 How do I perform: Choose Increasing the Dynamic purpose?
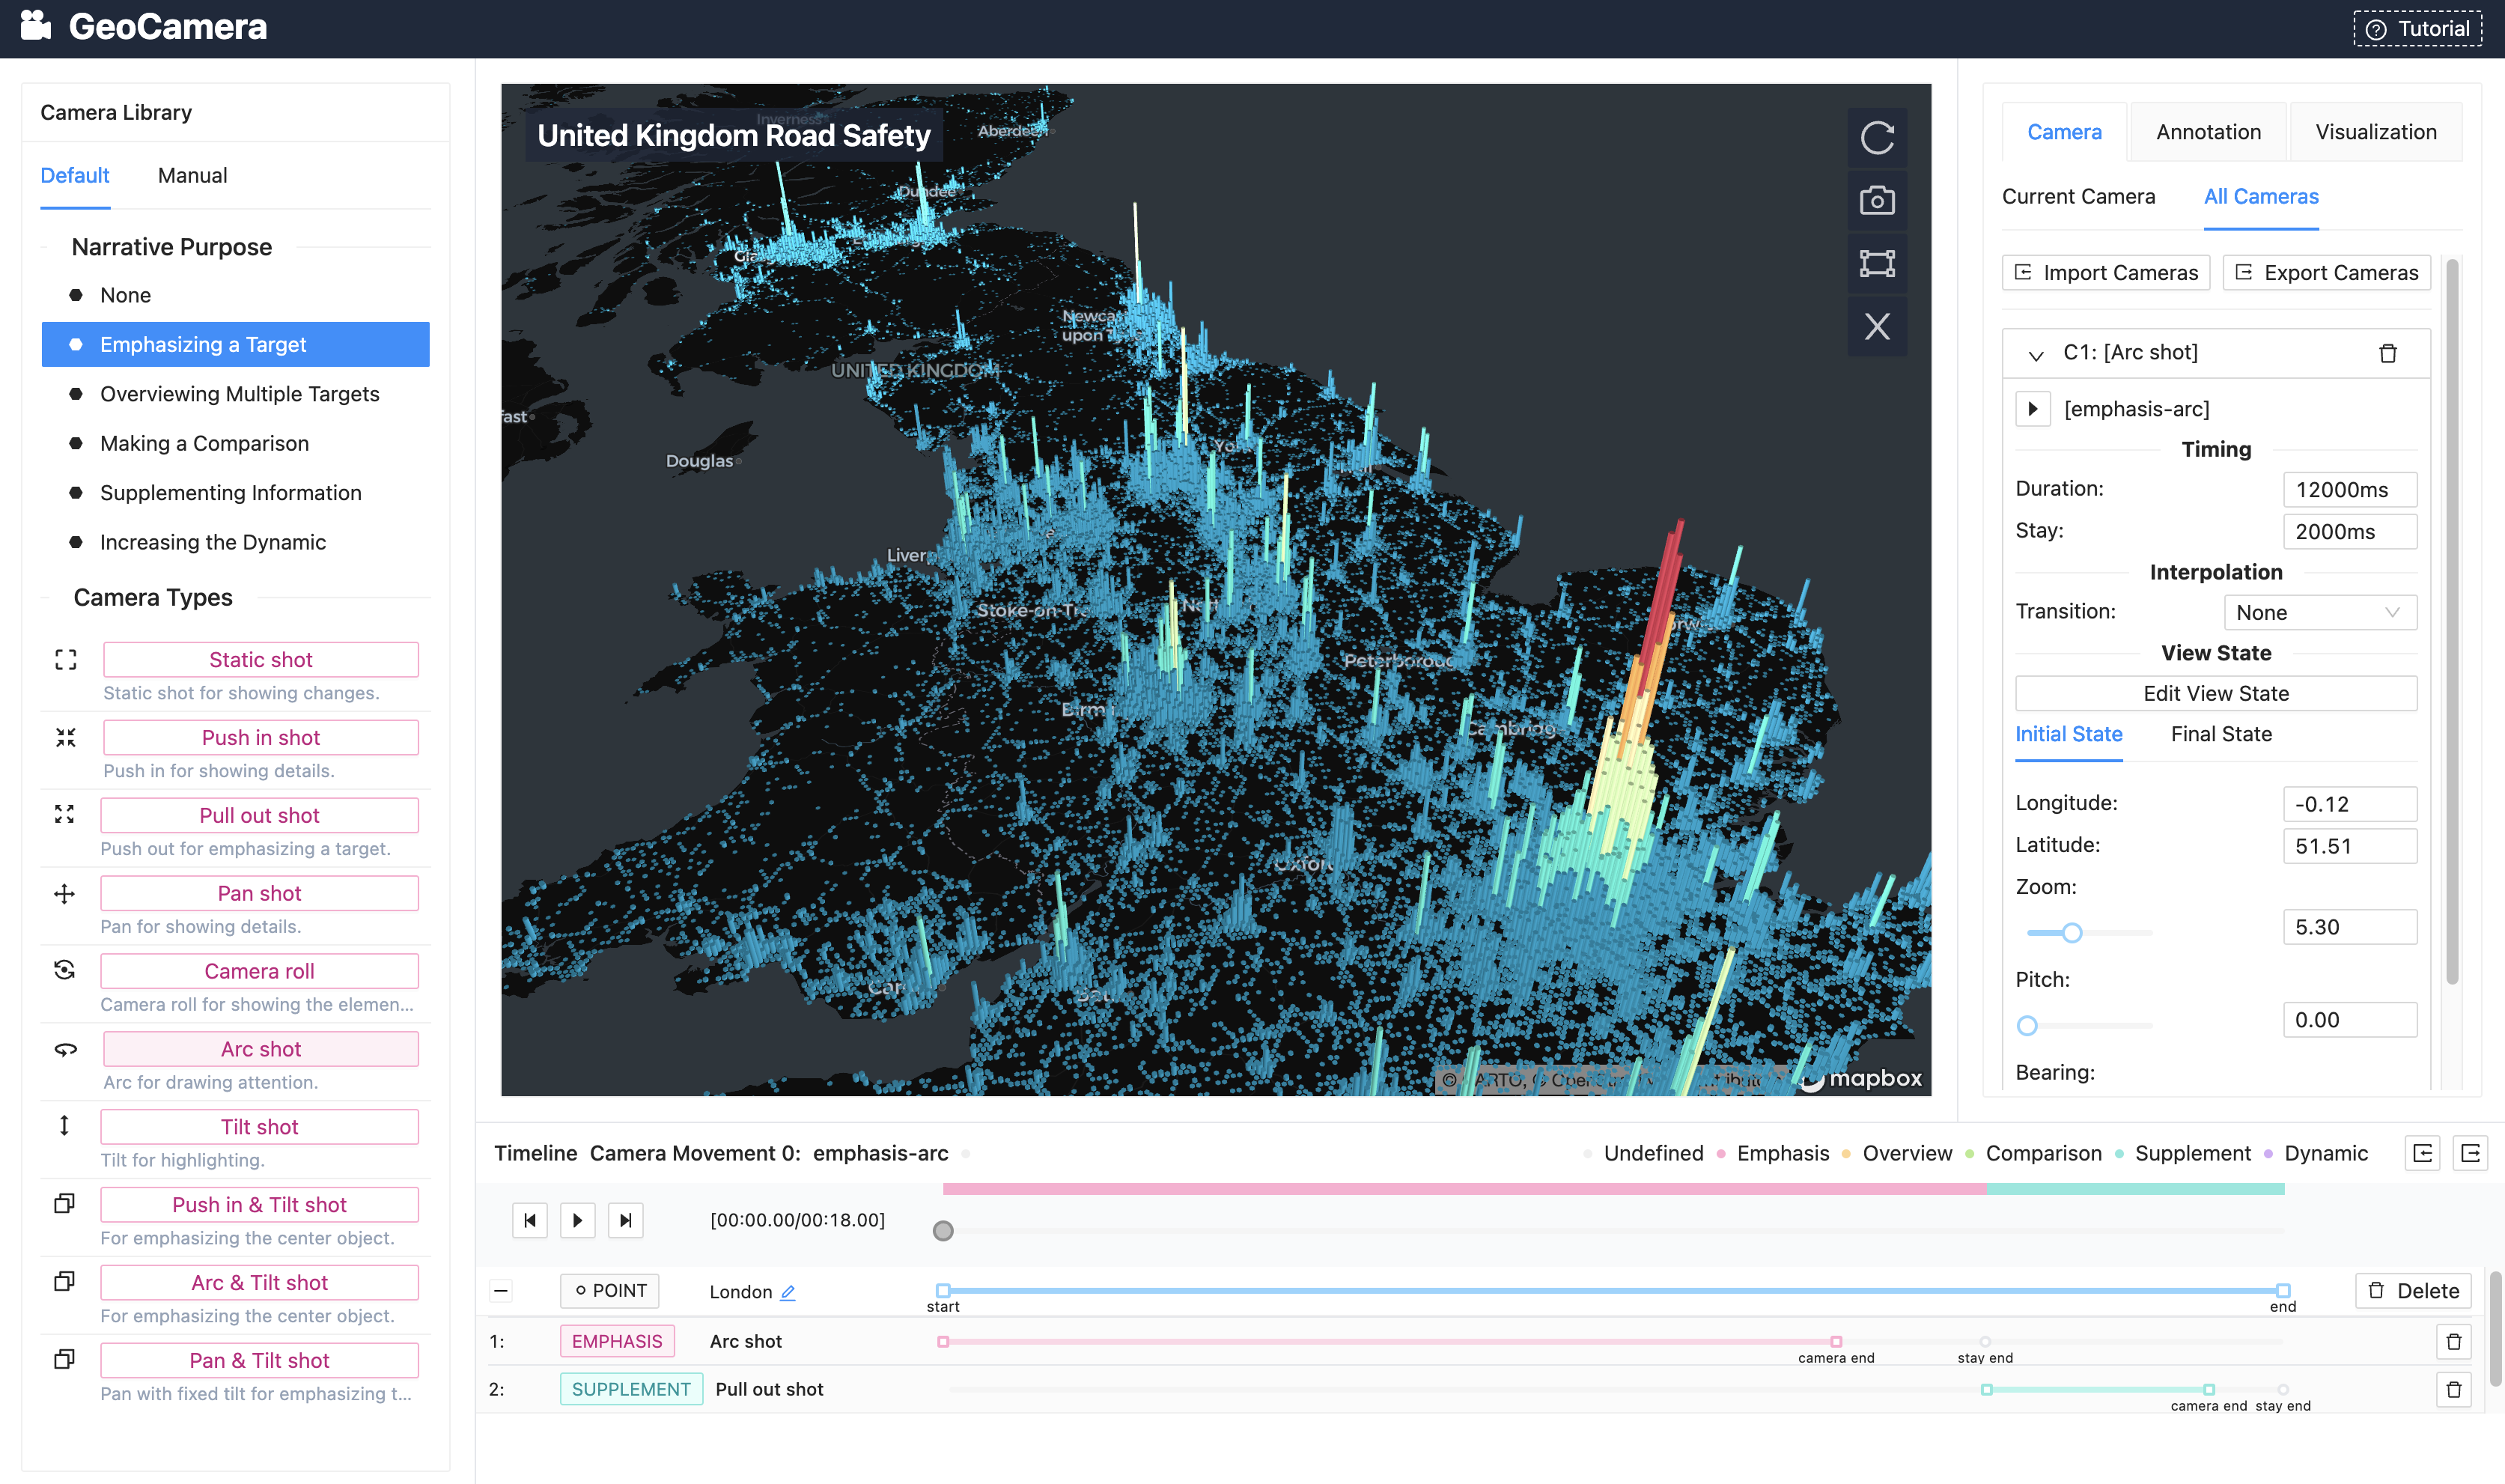[x=212, y=542]
